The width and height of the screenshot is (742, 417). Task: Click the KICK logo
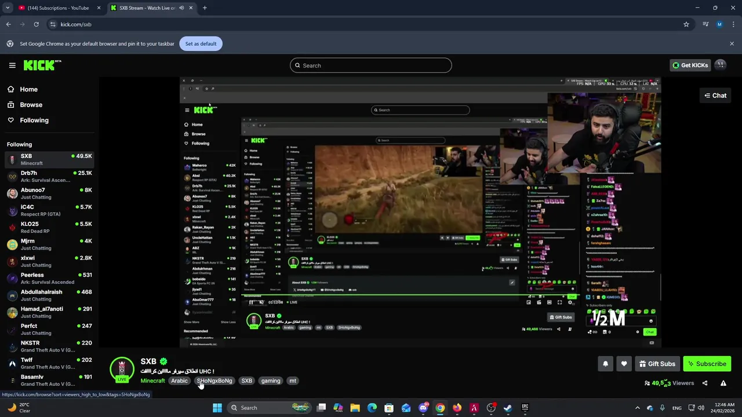(42, 65)
